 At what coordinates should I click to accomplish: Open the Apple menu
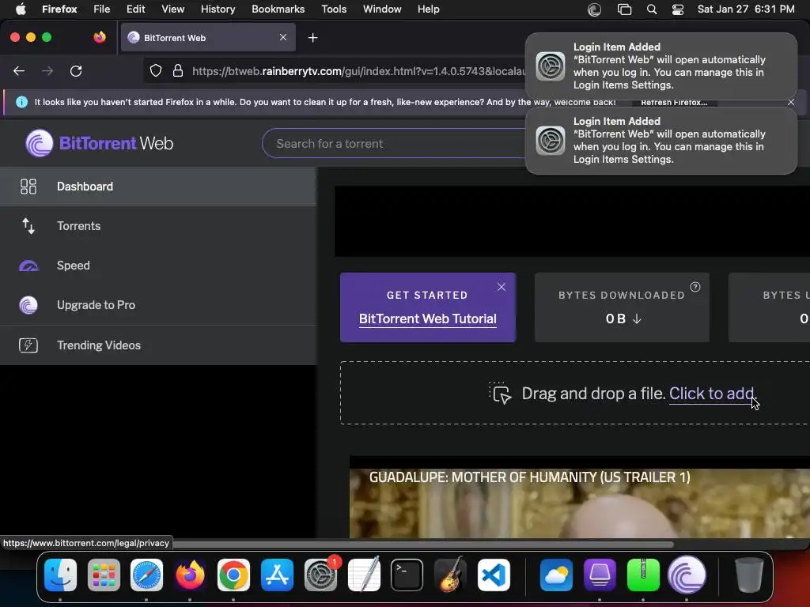coord(21,9)
